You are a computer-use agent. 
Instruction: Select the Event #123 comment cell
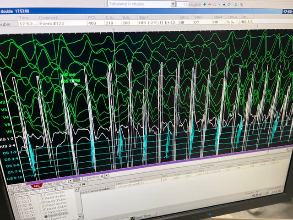(62, 23)
